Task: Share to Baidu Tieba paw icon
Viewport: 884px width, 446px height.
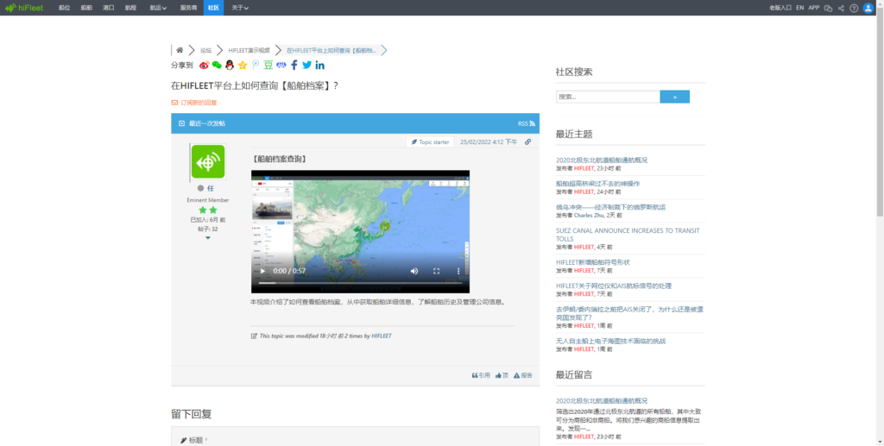Action: pyautogui.click(x=281, y=65)
